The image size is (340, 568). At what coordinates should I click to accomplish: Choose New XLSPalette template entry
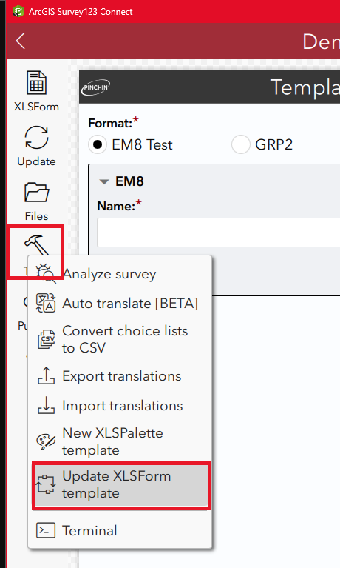120,441
